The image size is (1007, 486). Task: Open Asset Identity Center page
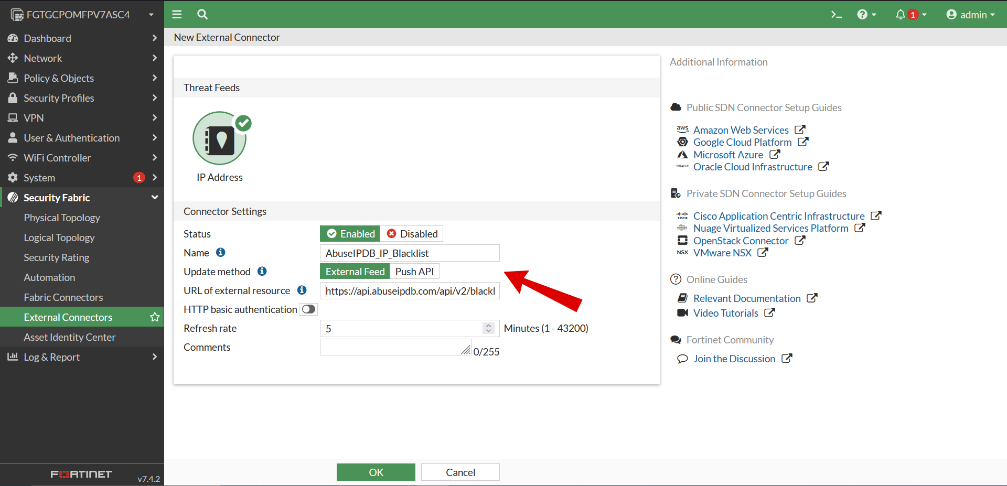click(x=70, y=337)
